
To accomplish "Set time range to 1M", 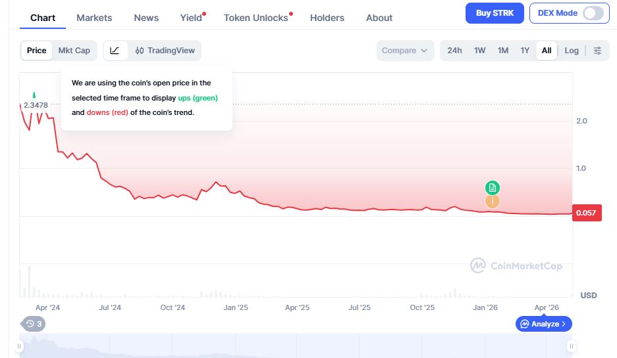I will (x=503, y=51).
